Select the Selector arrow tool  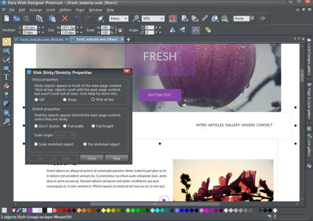(x=6, y=42)
